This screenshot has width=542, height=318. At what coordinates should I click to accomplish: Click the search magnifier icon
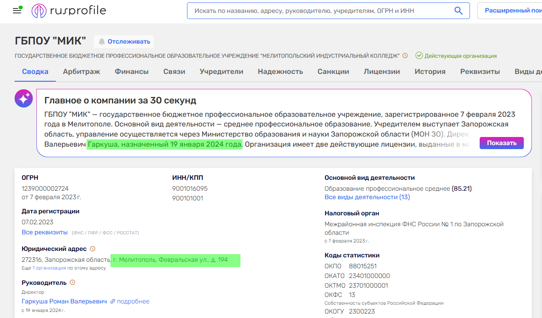click(x=458, y=11)
